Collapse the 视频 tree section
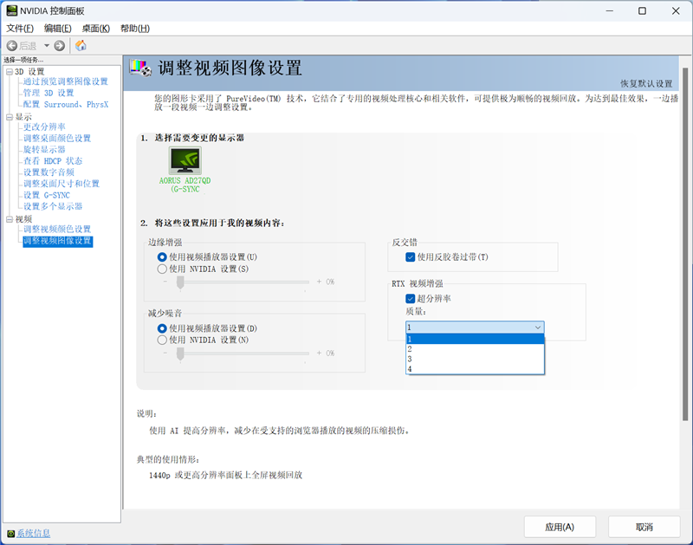693x545 pixels. pos(7,218)
